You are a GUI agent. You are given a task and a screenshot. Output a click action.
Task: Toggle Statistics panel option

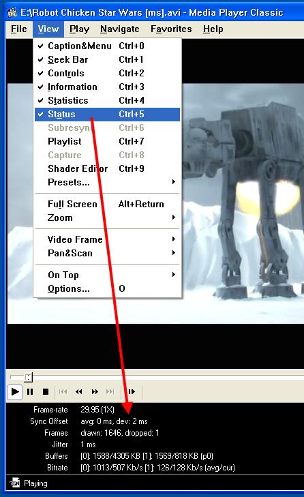107,100
